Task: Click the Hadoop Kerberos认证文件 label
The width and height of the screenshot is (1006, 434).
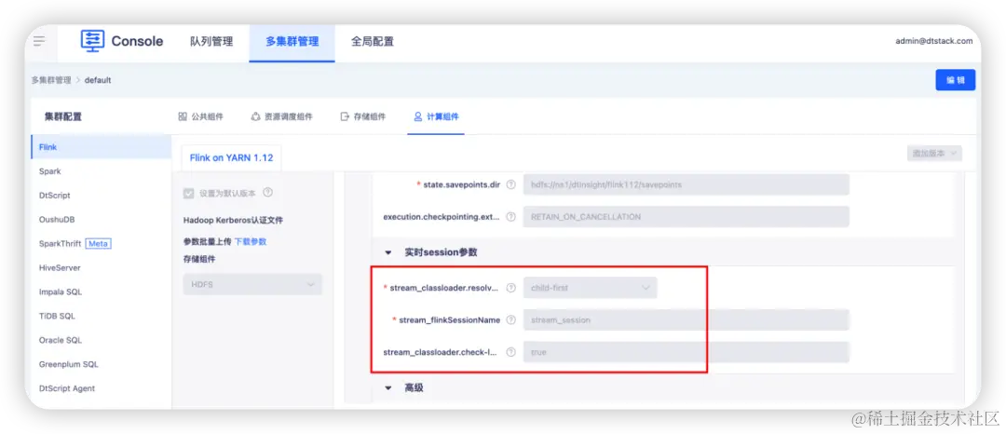Action: tap(233, 221)
